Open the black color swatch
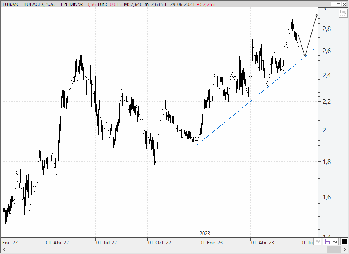 (x=344, y=242)
